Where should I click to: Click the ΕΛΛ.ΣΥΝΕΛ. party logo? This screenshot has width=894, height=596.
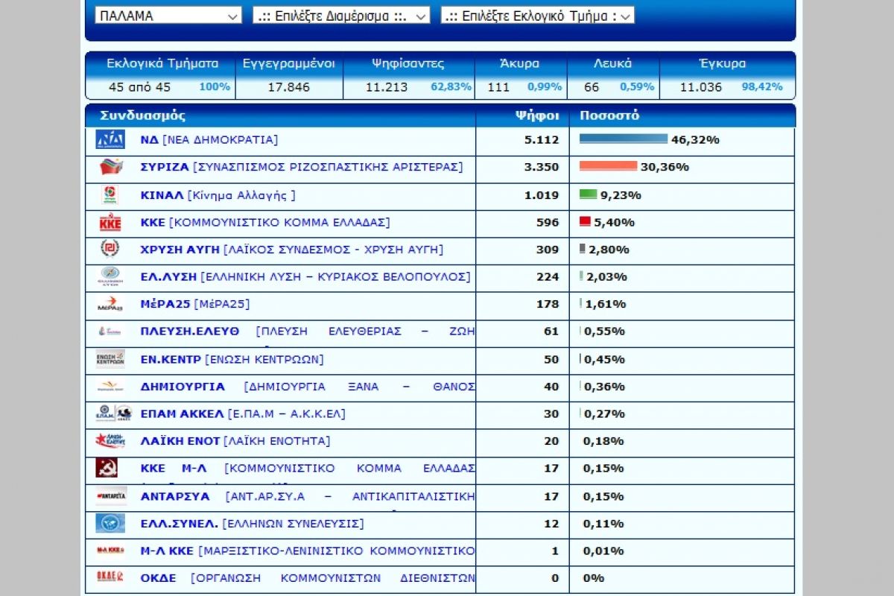110,523
